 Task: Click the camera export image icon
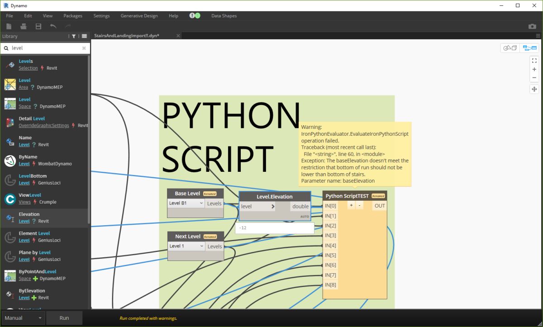[532, 27]
